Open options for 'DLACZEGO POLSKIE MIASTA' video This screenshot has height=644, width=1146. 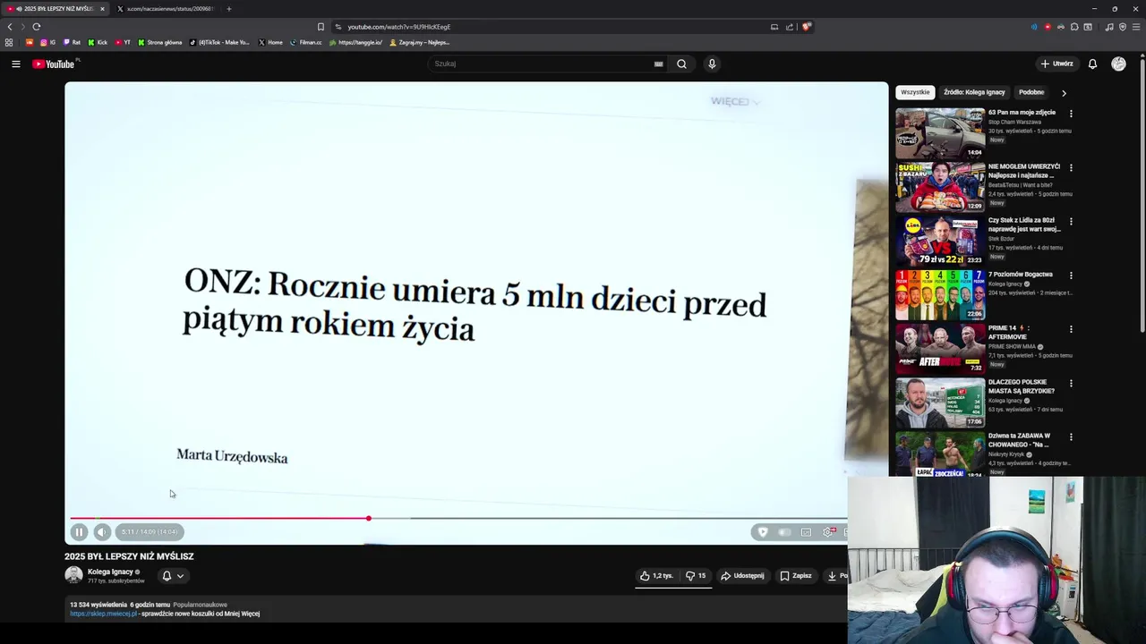(x=1071, y=383)
